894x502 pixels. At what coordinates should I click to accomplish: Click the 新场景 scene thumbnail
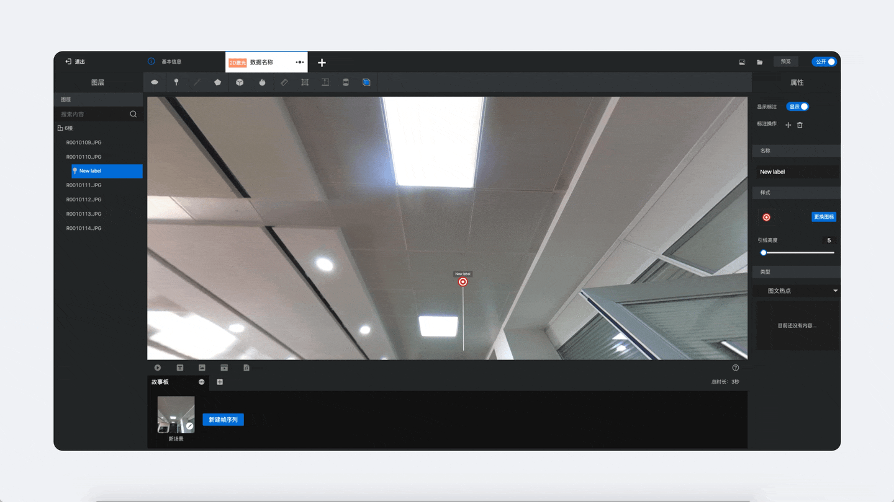point(176,415)
